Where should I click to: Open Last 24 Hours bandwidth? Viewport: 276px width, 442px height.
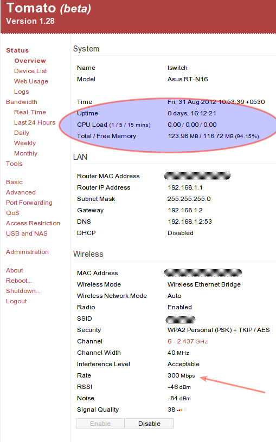pos(35,122)
